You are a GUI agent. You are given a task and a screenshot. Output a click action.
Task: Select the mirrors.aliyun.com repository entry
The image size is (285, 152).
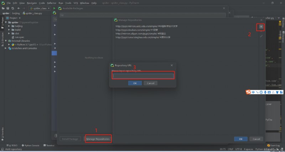[141, 33]
